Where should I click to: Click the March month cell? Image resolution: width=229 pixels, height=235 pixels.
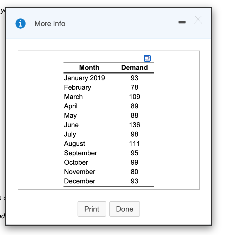click(73, 97)
